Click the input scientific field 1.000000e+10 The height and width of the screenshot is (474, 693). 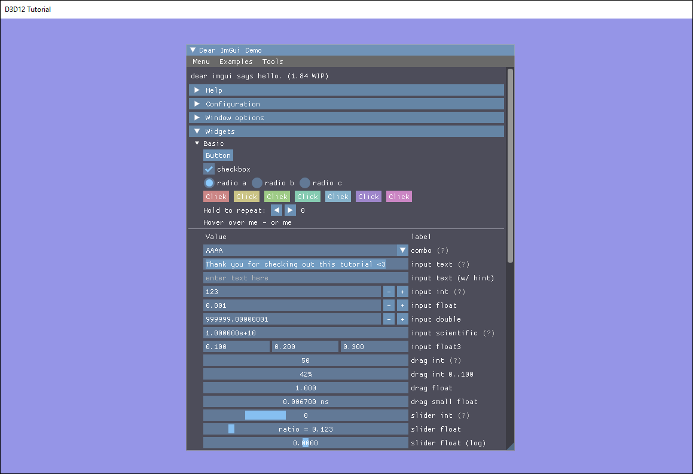(306, 333)
